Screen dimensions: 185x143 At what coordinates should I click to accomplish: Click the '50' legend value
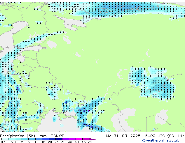click(90, 142)
